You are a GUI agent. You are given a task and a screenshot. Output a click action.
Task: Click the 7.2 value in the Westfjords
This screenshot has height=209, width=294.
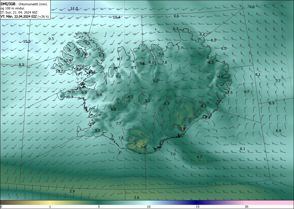pyautogui.click(x=87, y=43)
